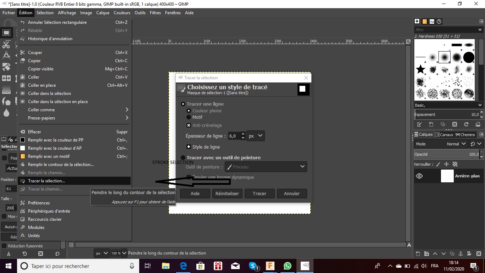Open the Brushes tab icon in top-right dock
Screen dimensions: 485x273
(417, 21)
